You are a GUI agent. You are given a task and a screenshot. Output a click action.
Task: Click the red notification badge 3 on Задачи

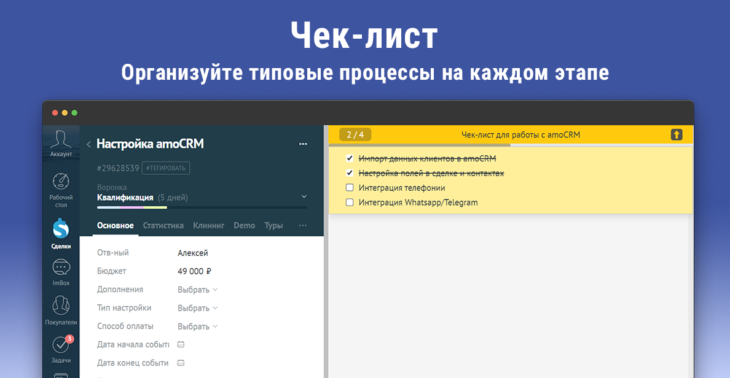69,339
